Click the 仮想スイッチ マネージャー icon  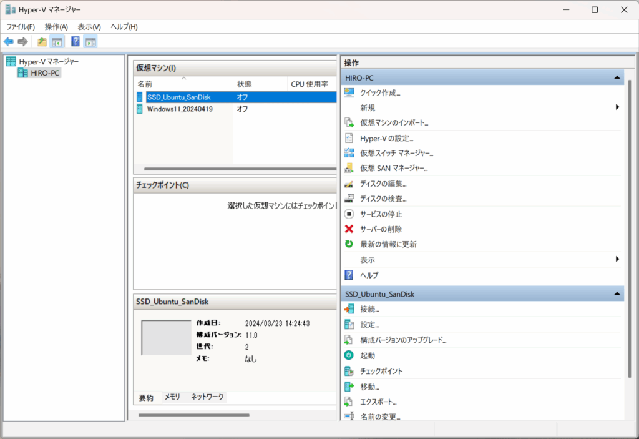(x=349, y=153)
